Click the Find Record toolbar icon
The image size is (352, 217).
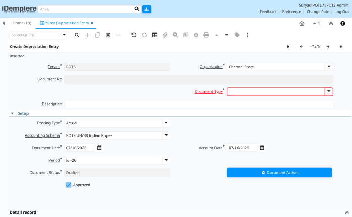click(77, 35)
